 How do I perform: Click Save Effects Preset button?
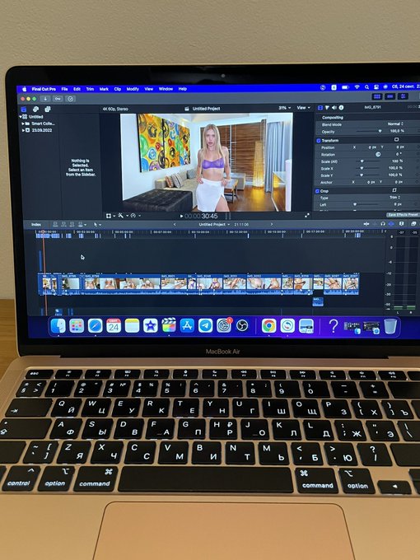click(403, 215)
